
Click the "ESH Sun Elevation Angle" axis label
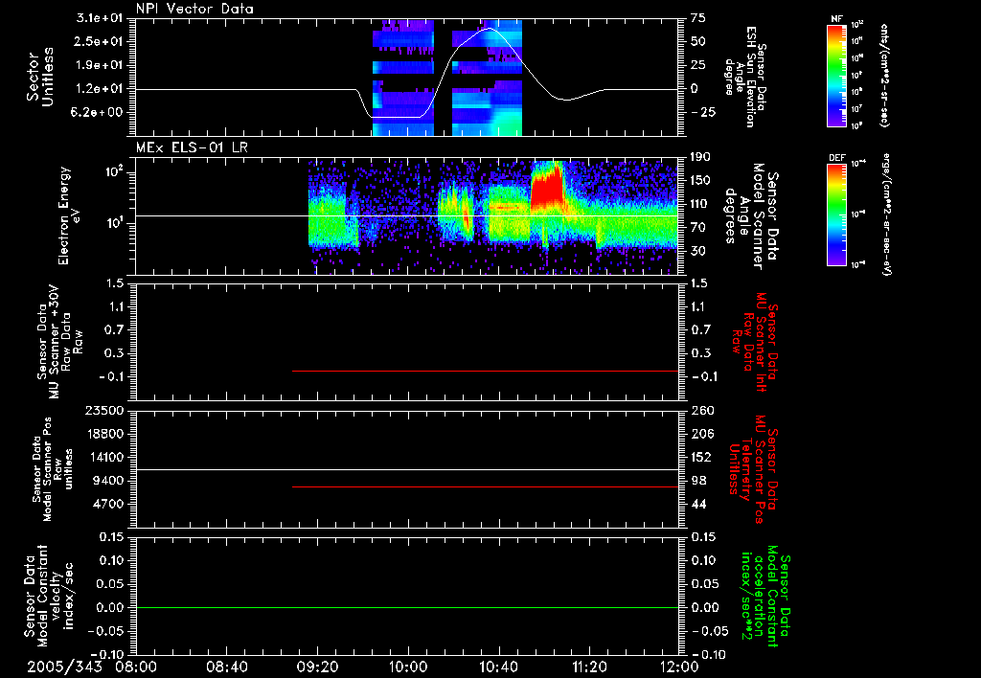click(x=742, y=77)
